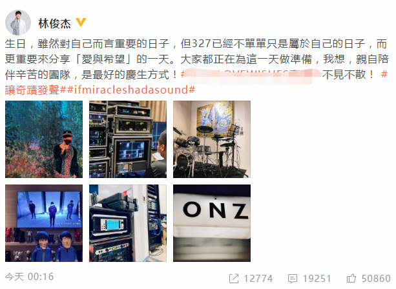Open photo of TV screen with figurines

click(x=44, y=223)
